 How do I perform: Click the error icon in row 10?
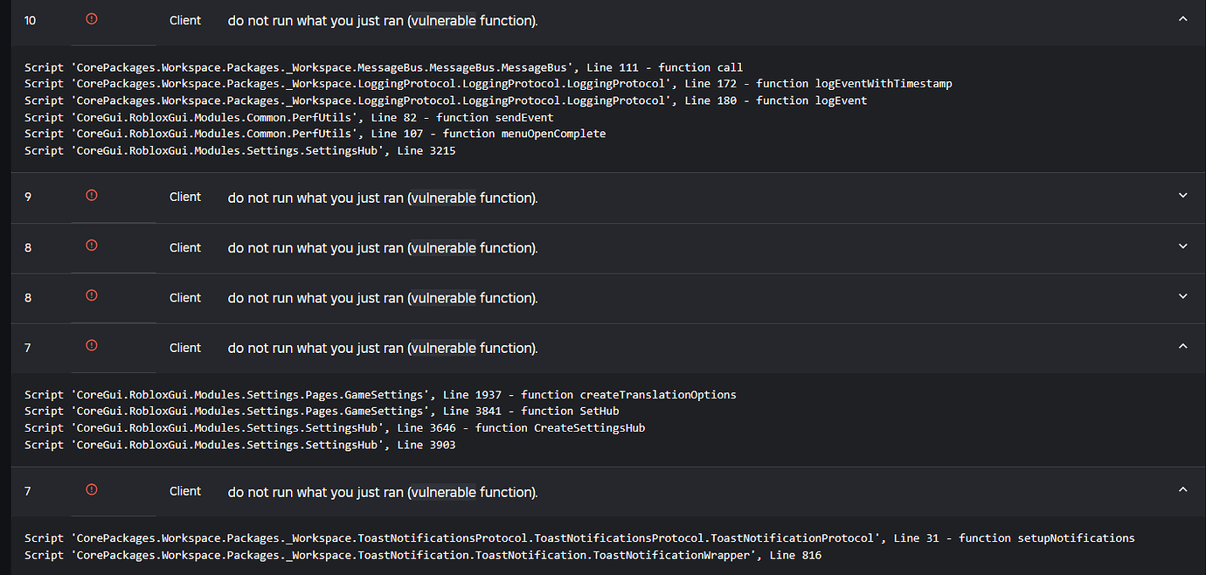point(92,19)
